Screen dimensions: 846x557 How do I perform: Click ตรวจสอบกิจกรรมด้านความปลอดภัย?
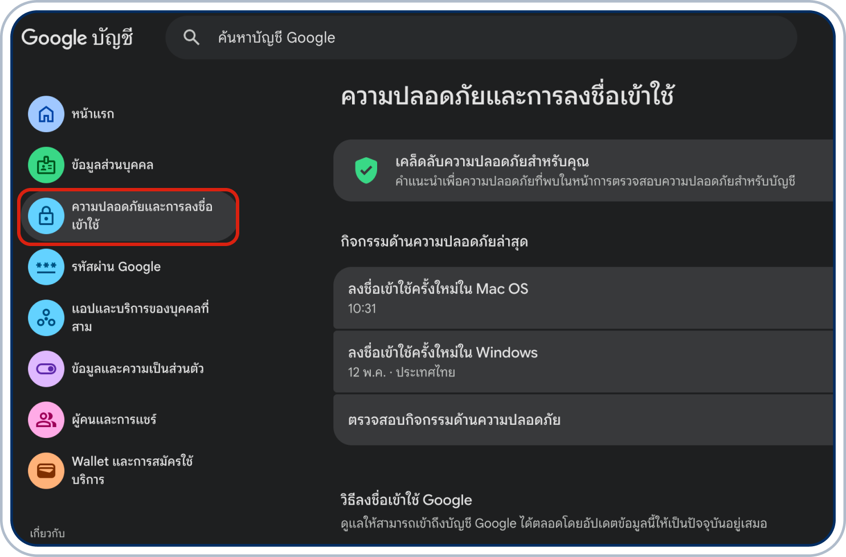(x=583, y=420)
